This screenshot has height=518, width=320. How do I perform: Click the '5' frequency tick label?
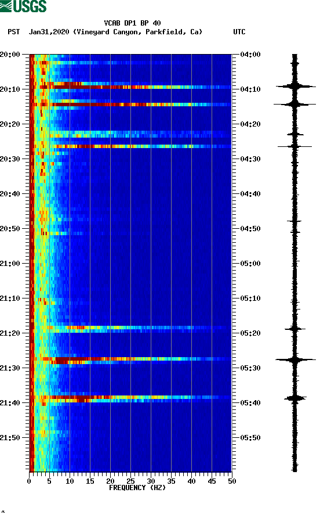click(x=49, y=481)
